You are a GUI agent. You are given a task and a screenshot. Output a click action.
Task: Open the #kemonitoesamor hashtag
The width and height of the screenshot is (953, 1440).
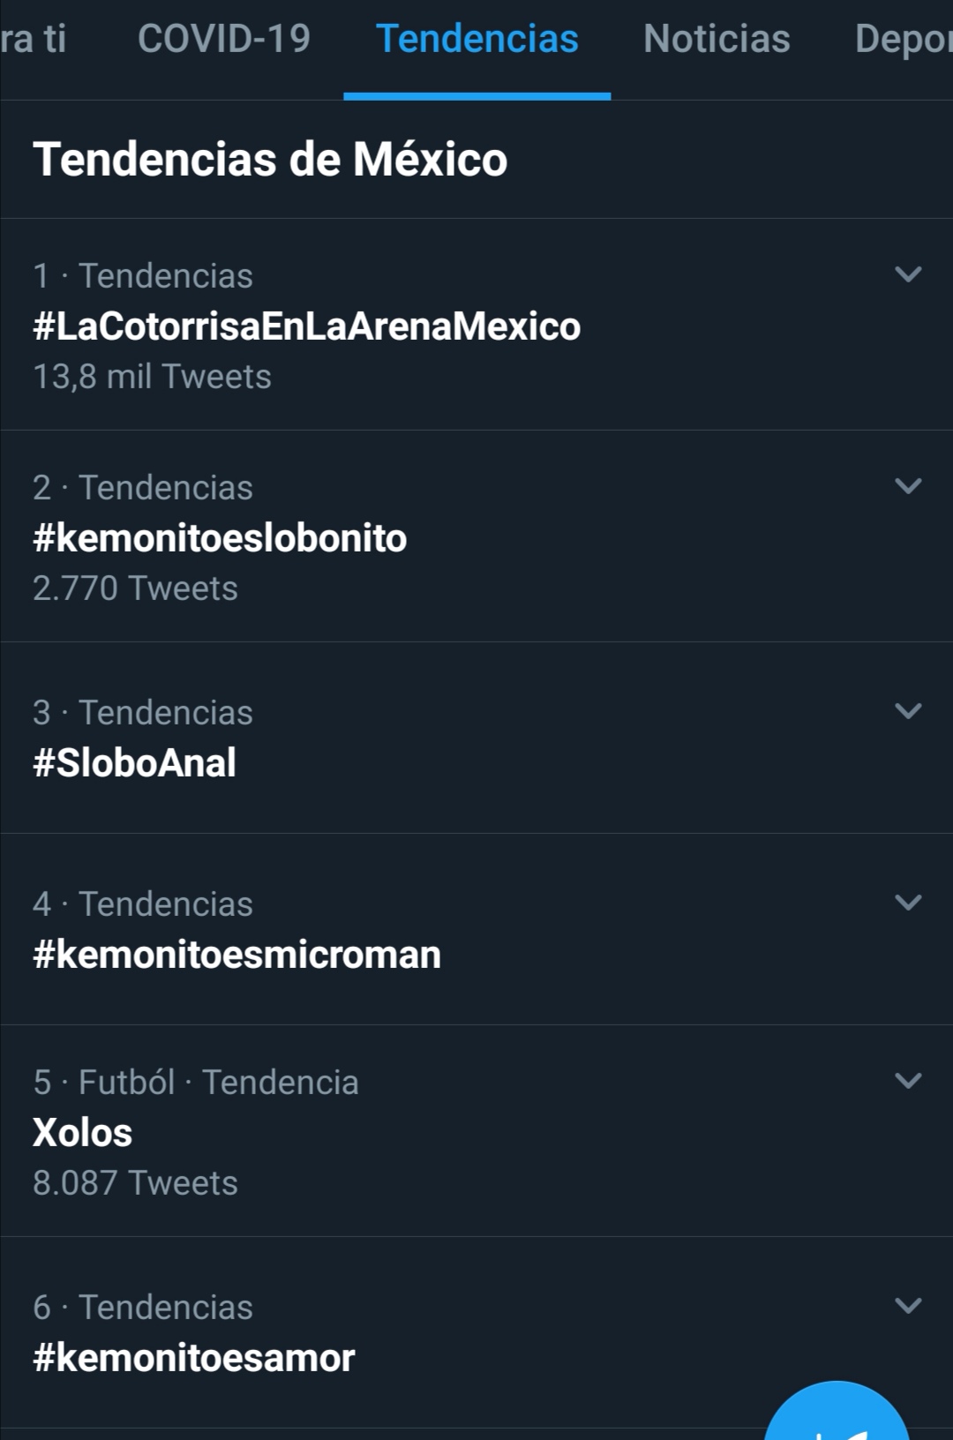click(x=194, y=1358)
